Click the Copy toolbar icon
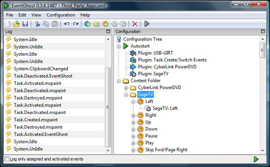Viewport: 270px width, 167px height. (x=46, y=24)
